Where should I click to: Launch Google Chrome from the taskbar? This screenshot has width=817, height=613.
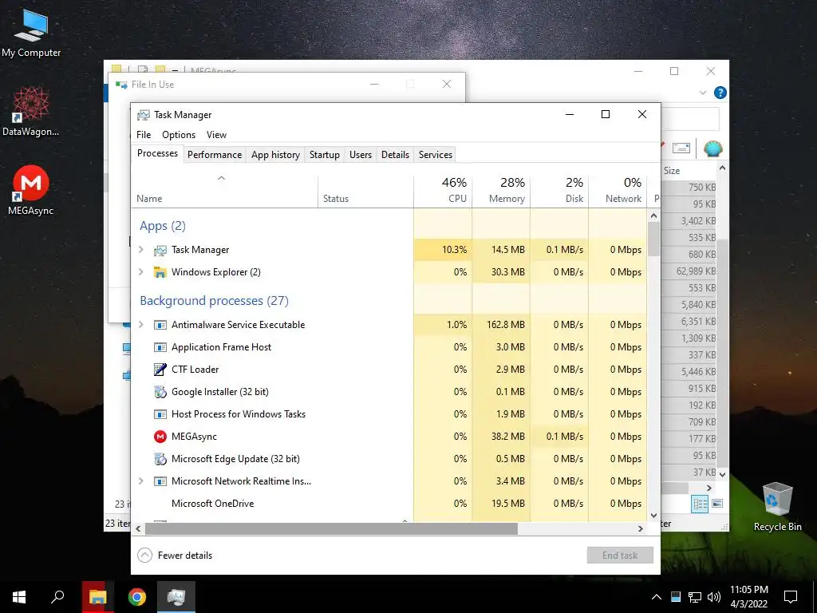[x=137, y=597]
